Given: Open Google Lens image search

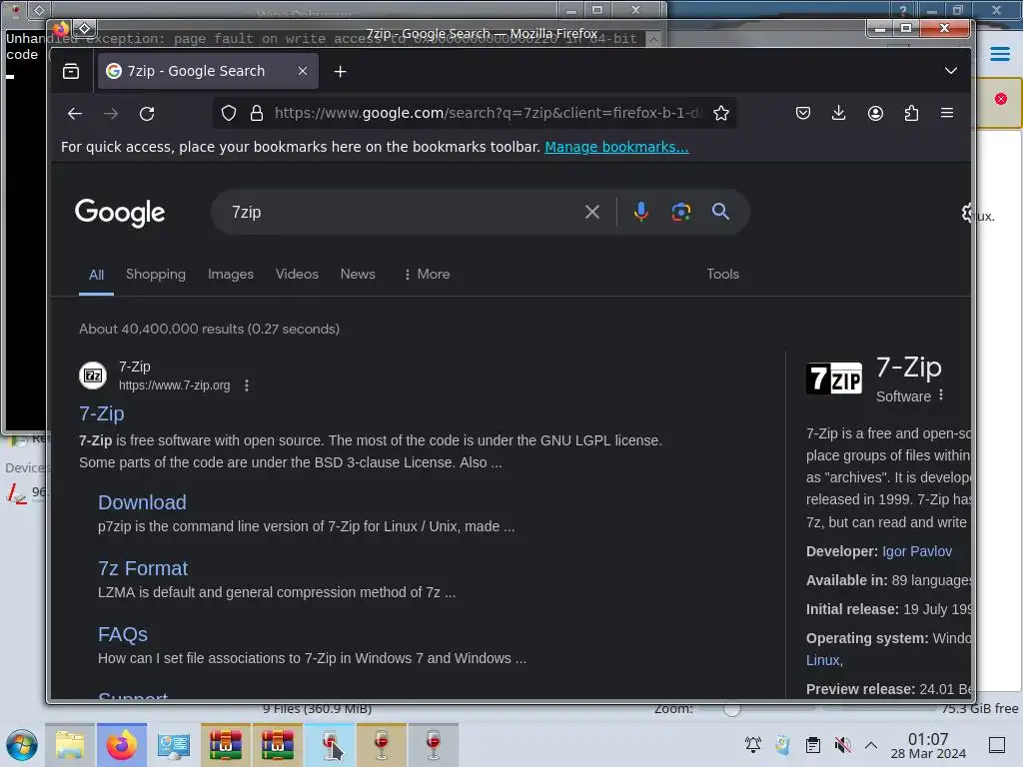Looking at the screenshot, I should point(681,212).
